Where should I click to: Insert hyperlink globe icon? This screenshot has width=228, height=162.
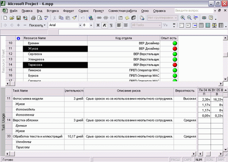[91, 18]
